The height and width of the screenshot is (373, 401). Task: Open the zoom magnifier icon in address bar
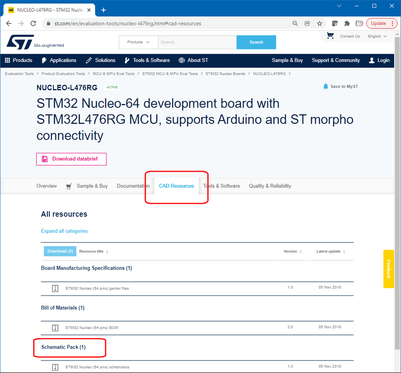coord(295,24)
